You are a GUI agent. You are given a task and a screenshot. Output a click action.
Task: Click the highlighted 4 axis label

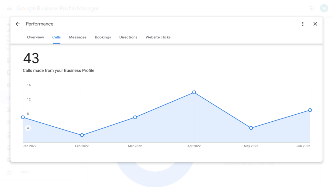coord(28,128)
